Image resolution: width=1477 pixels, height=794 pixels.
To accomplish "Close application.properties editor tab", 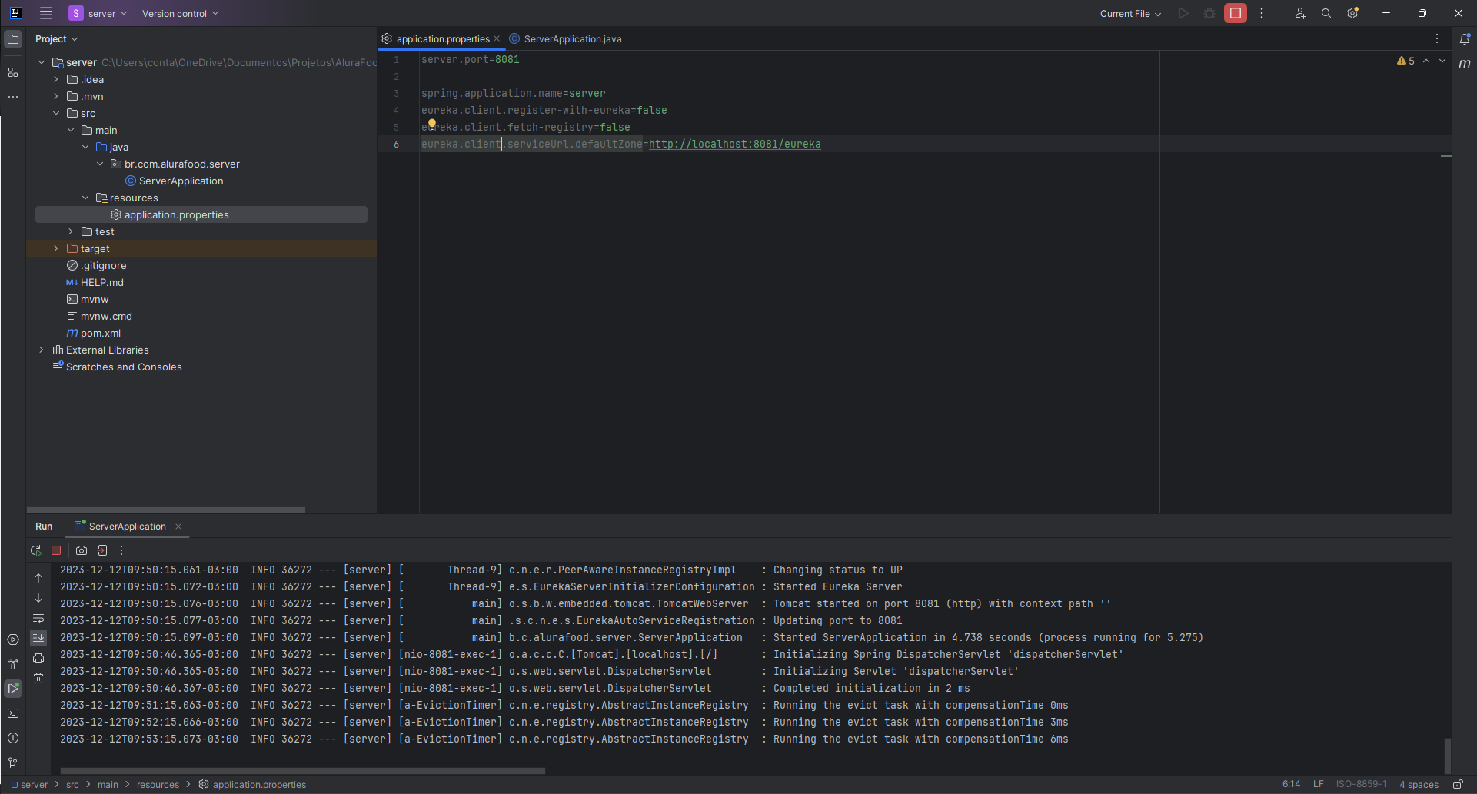I will point(497,38).
